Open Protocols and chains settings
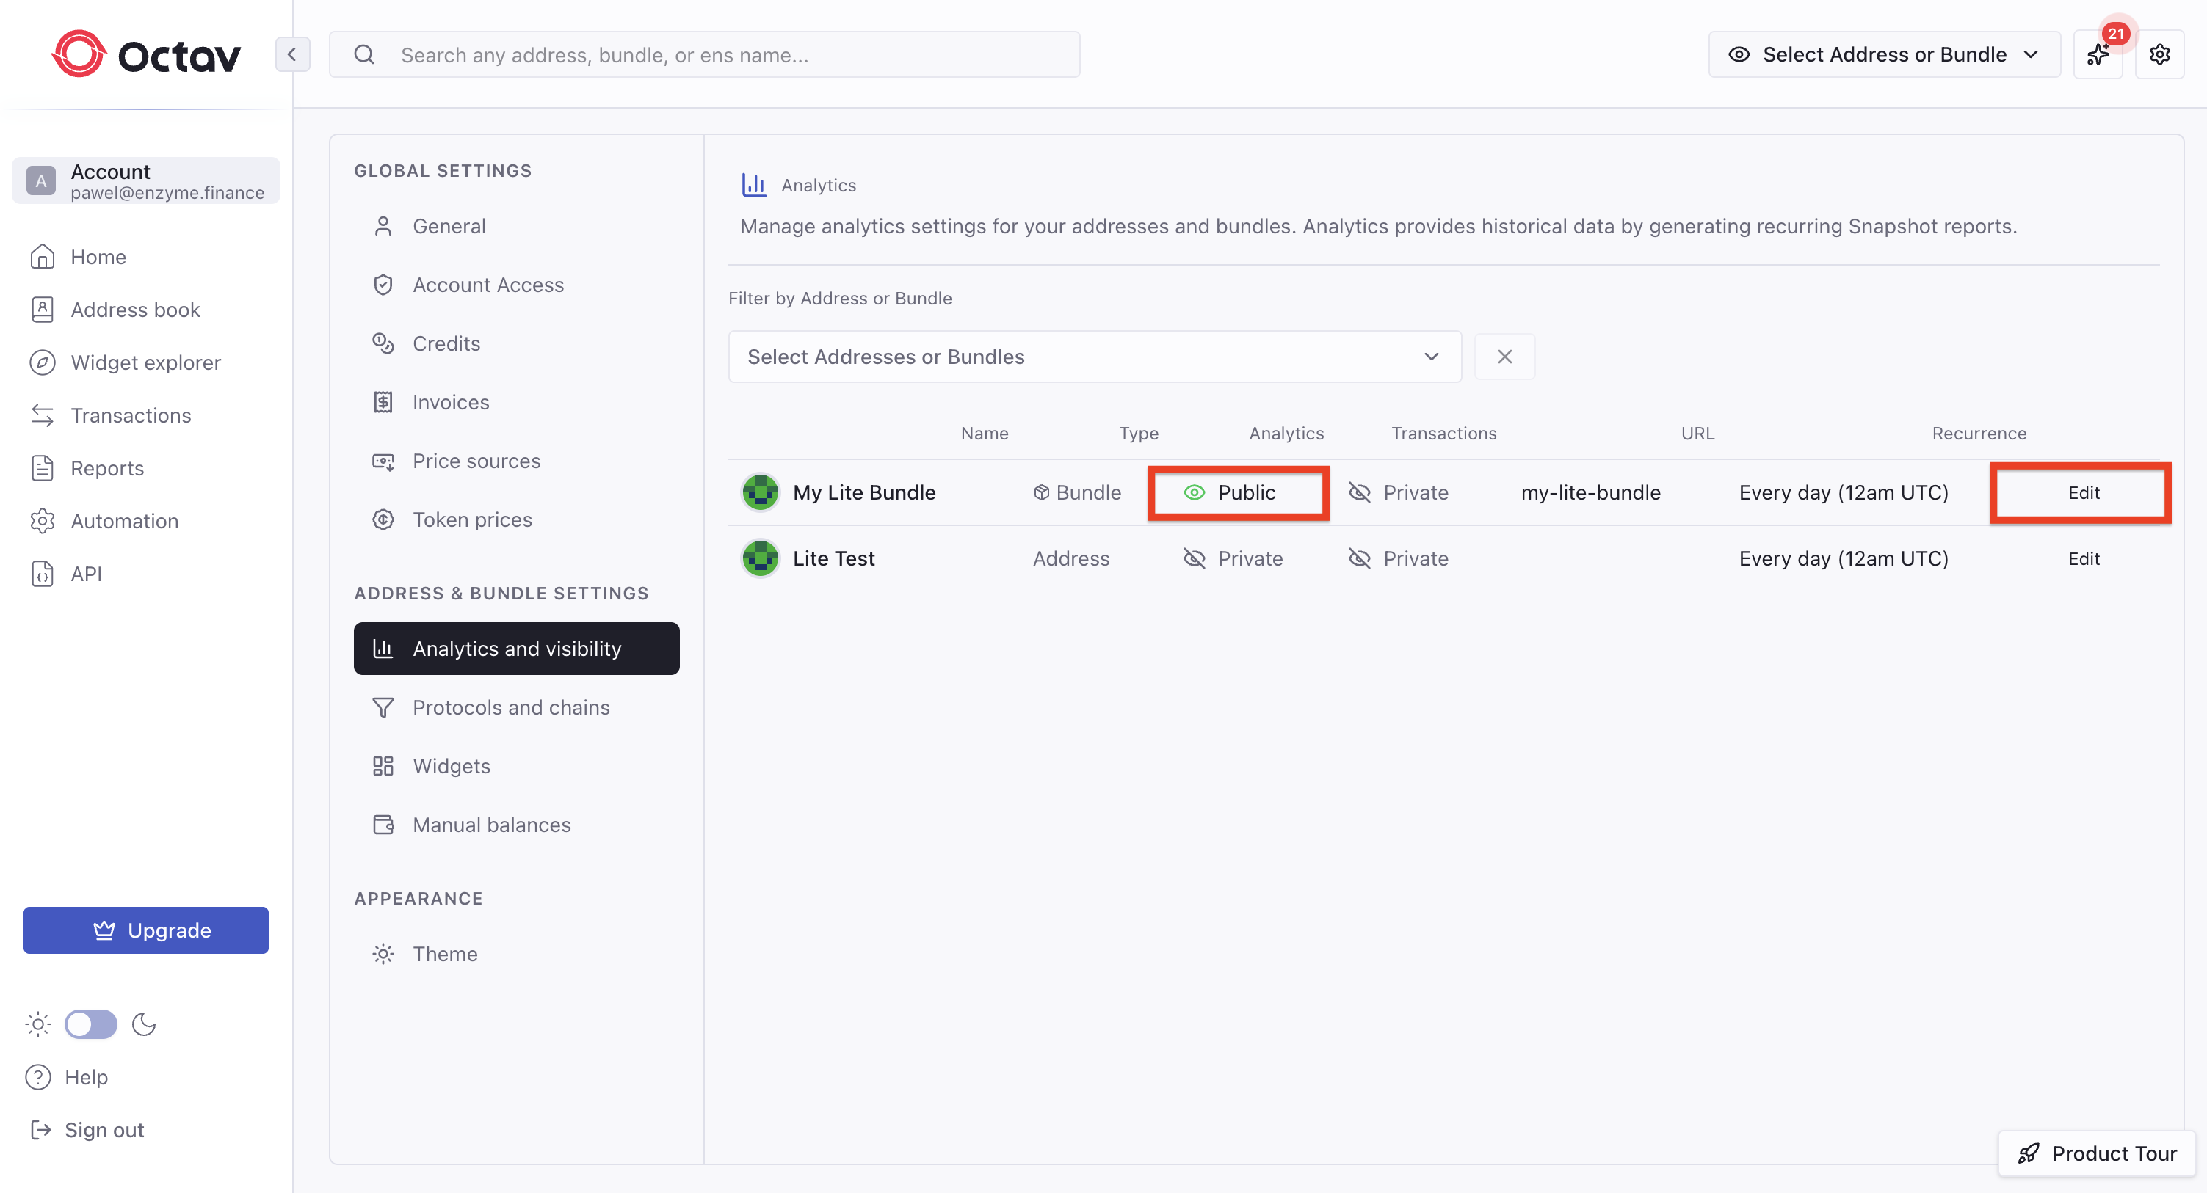Viewport: 2207px width, 1193px height. [x=510, y=707]
